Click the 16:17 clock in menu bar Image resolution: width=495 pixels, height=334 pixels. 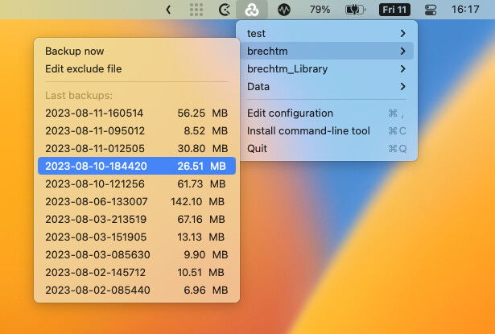tap(465, 10)
